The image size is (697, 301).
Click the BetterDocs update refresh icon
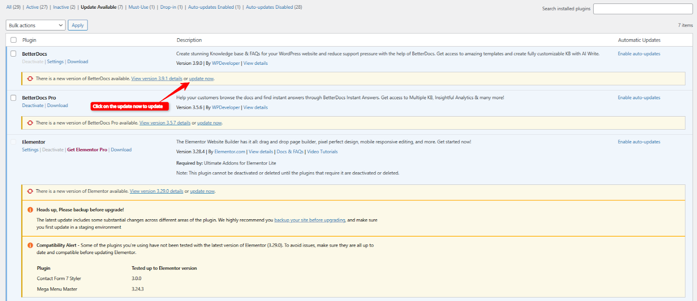click(30, 79)
